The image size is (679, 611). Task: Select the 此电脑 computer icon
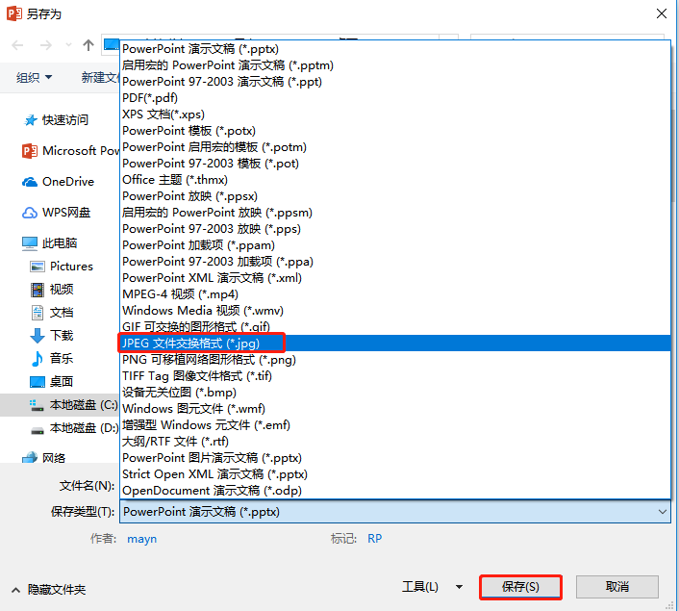30,243
